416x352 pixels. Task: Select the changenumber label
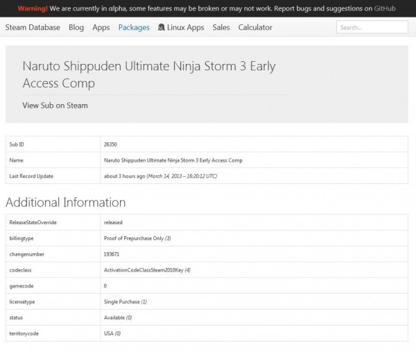[27, 254]
